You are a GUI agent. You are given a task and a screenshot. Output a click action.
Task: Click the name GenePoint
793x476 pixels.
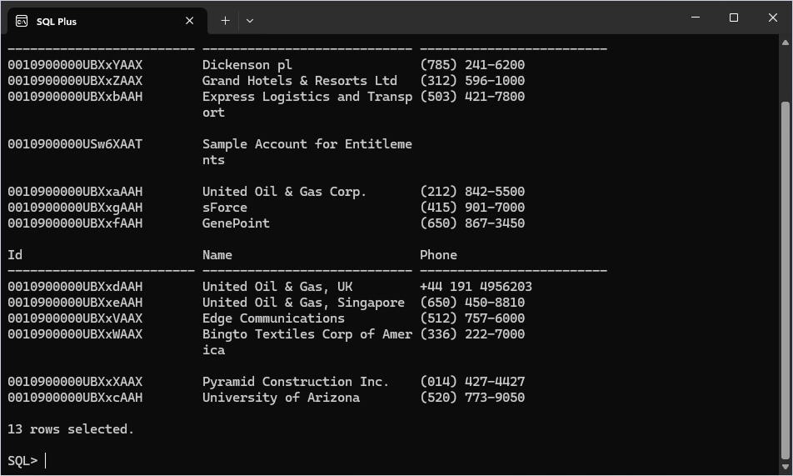[236, 223]
